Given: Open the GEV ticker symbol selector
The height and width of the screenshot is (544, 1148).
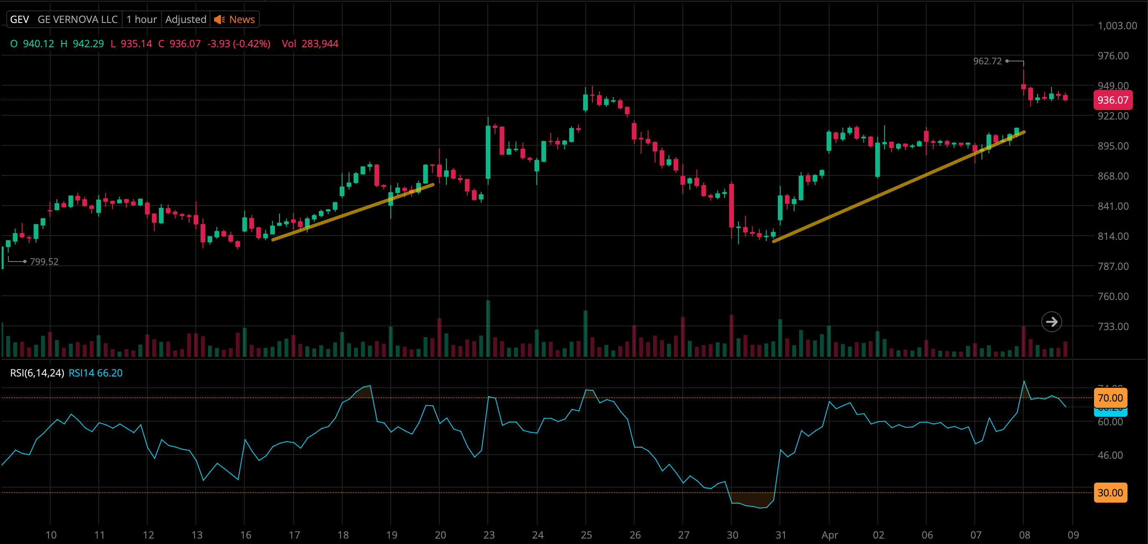Looking at the screenshot, I should (20, 20).
